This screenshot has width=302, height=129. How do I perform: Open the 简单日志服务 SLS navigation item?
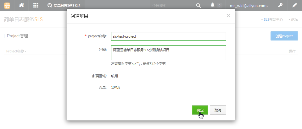pos(64,6)
